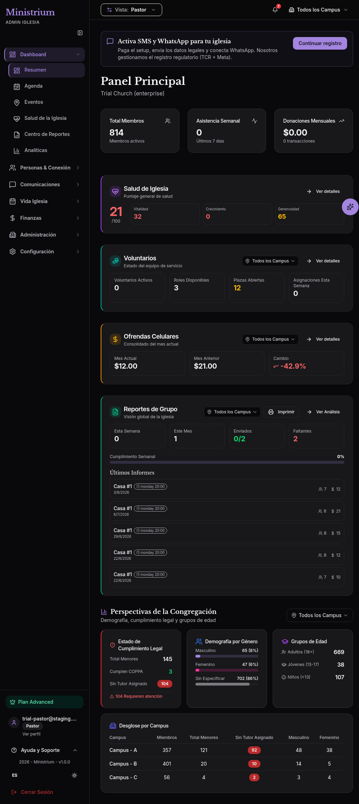Toggle the light theme sun icon

(x=74, y=775)
